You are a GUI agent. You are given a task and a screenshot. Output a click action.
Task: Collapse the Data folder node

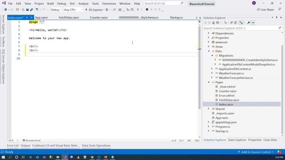coord(209,51)
